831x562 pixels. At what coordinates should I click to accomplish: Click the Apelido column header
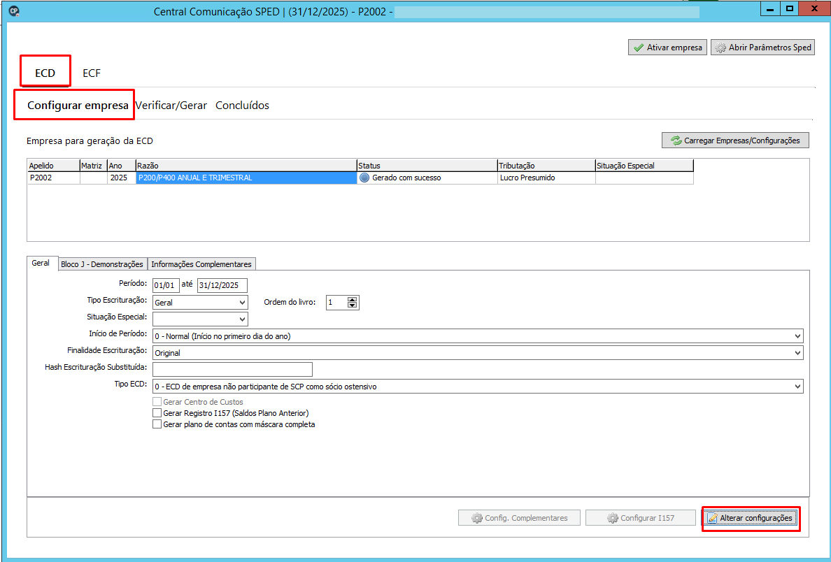53,166
